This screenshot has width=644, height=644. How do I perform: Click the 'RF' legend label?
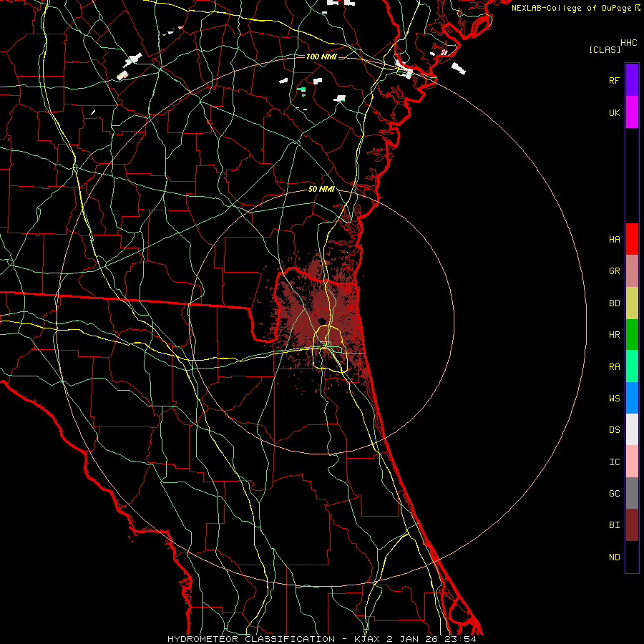tap(615, 80)
